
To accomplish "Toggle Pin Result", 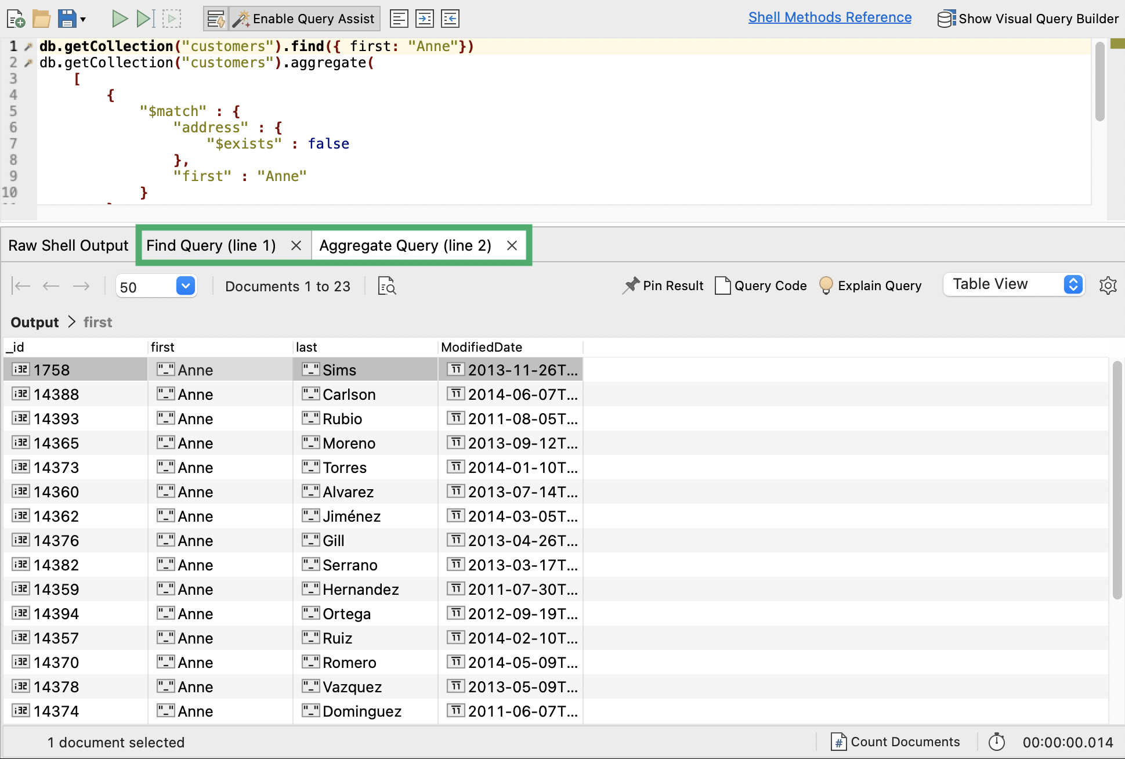I will click(x=663, y=285).
